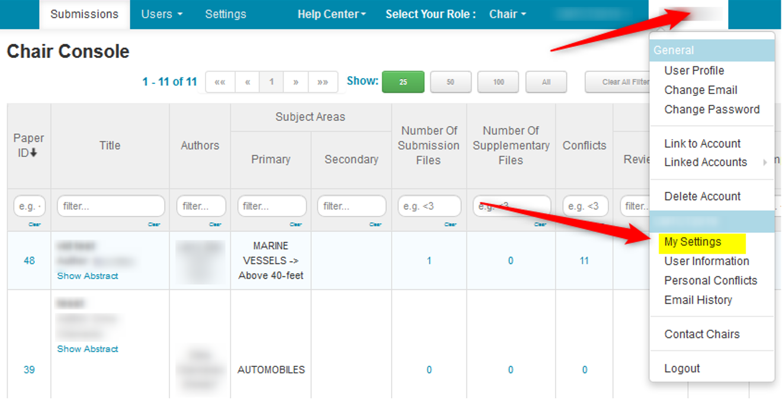Go to previous page of results
The image size is (782, 403).
click(248, 82)
